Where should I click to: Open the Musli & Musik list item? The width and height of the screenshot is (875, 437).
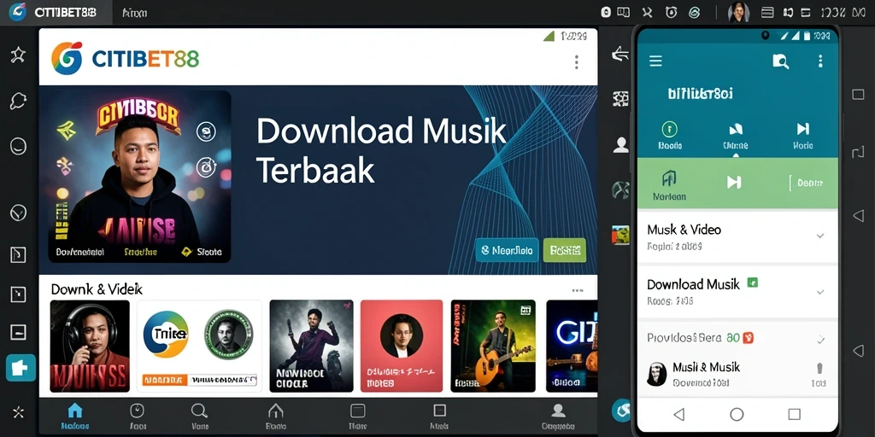[737, 374]
